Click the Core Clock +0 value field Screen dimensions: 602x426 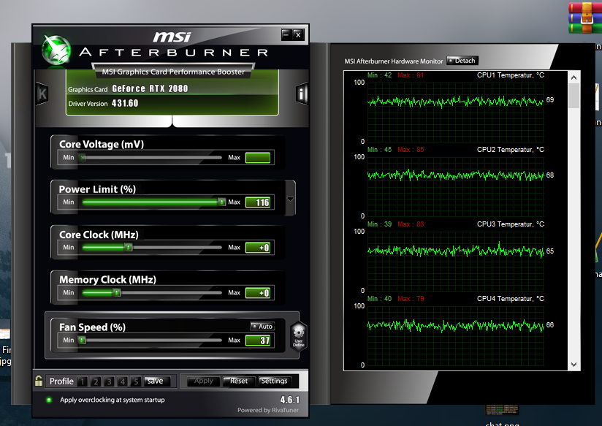(258, 248)
